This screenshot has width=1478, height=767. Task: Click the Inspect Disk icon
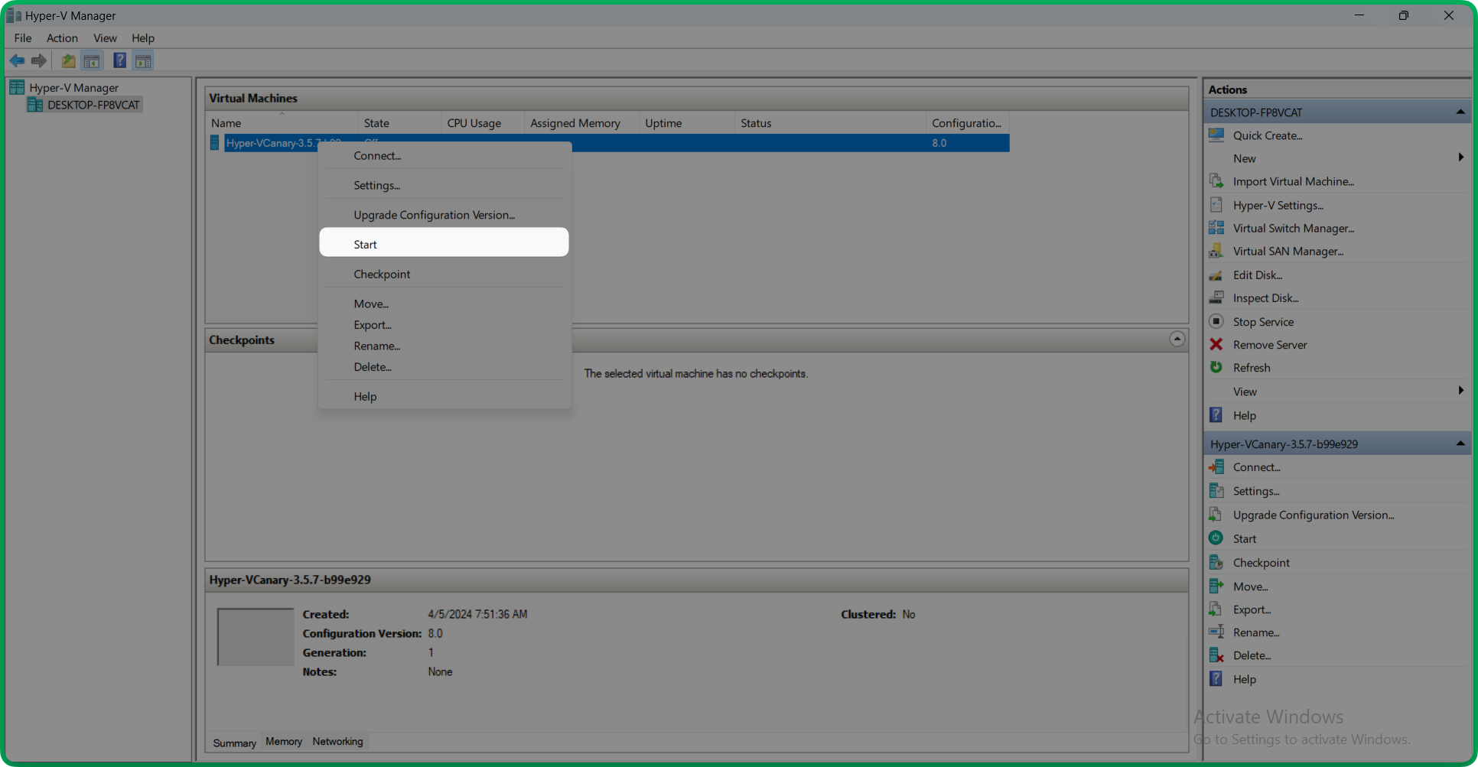(1216, 298)
